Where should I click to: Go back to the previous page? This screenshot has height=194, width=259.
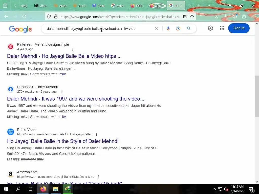pyautogui.click(x=6, y=16)
